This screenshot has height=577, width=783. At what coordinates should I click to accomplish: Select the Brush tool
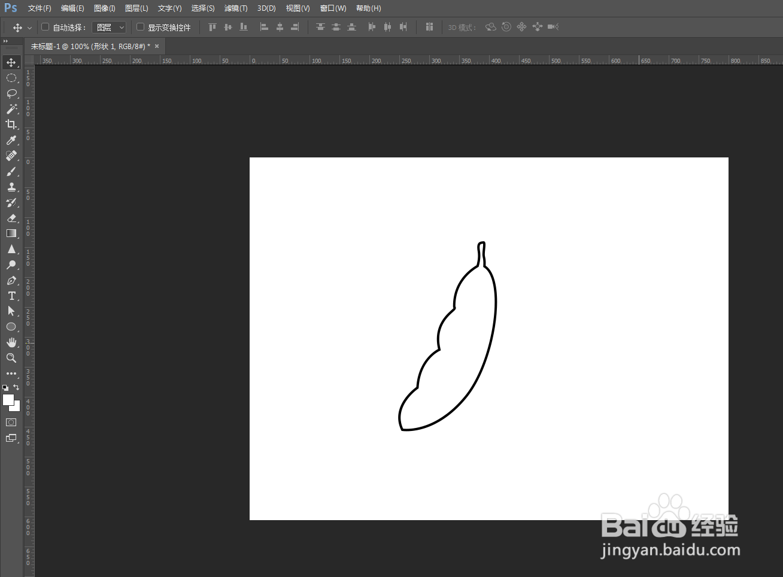tap(11, 171)
